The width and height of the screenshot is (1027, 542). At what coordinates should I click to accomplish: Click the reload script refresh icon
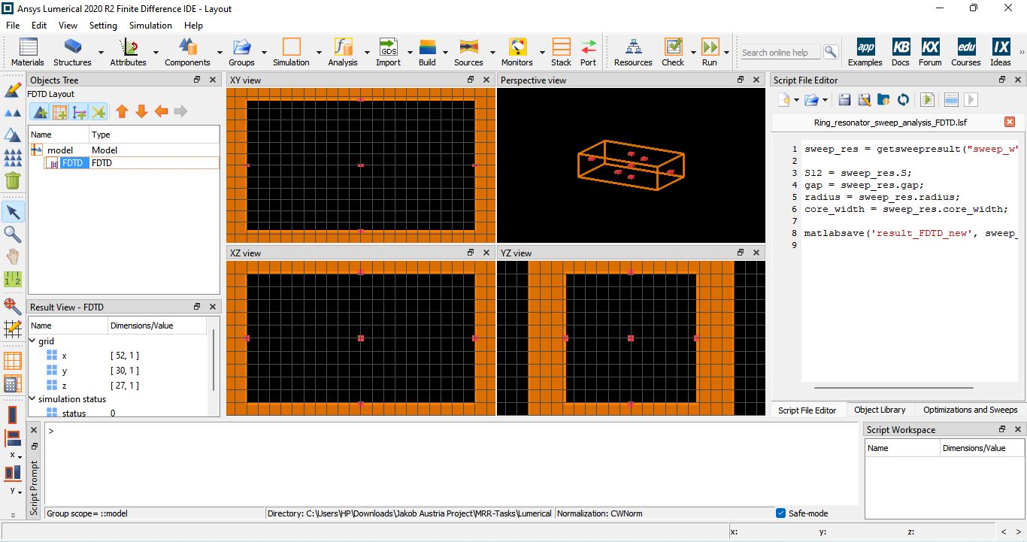903,99
